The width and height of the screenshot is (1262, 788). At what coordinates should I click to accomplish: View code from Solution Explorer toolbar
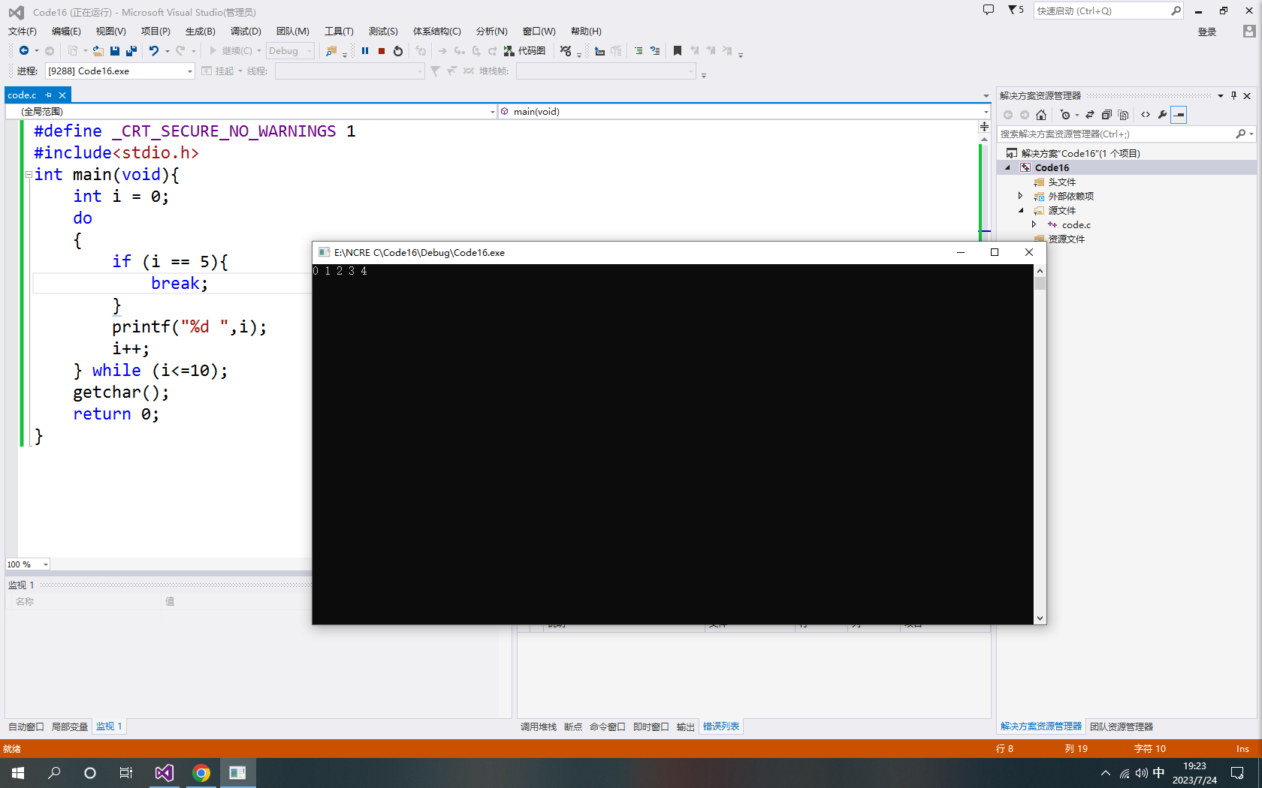1146,115
